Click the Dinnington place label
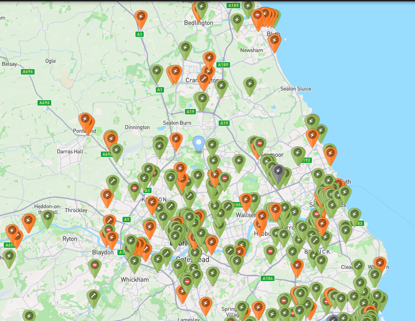The height and width of the screenshot is (321, 415). coord(137,127)
